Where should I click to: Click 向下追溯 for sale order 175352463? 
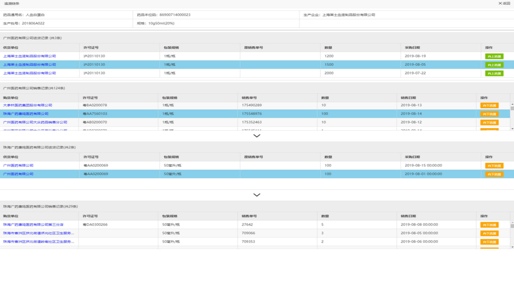[x=489, y=123]
